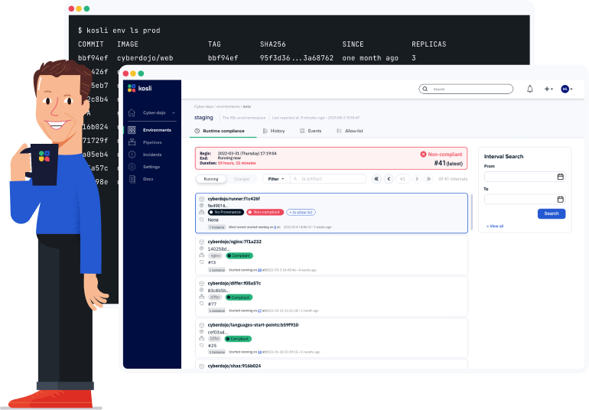Open cyberdojo/runner:f1c426f artifact
This screenshot has width=589, height=410.
233,199
